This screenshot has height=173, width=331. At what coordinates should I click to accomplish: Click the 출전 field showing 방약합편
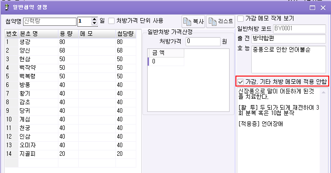pyautogui.click(x=289, y=38)
